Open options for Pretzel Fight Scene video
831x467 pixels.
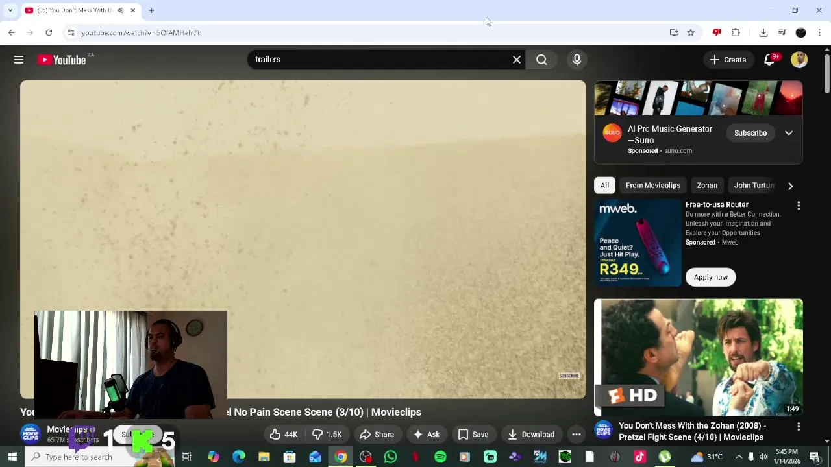click(x=799, y=427)
